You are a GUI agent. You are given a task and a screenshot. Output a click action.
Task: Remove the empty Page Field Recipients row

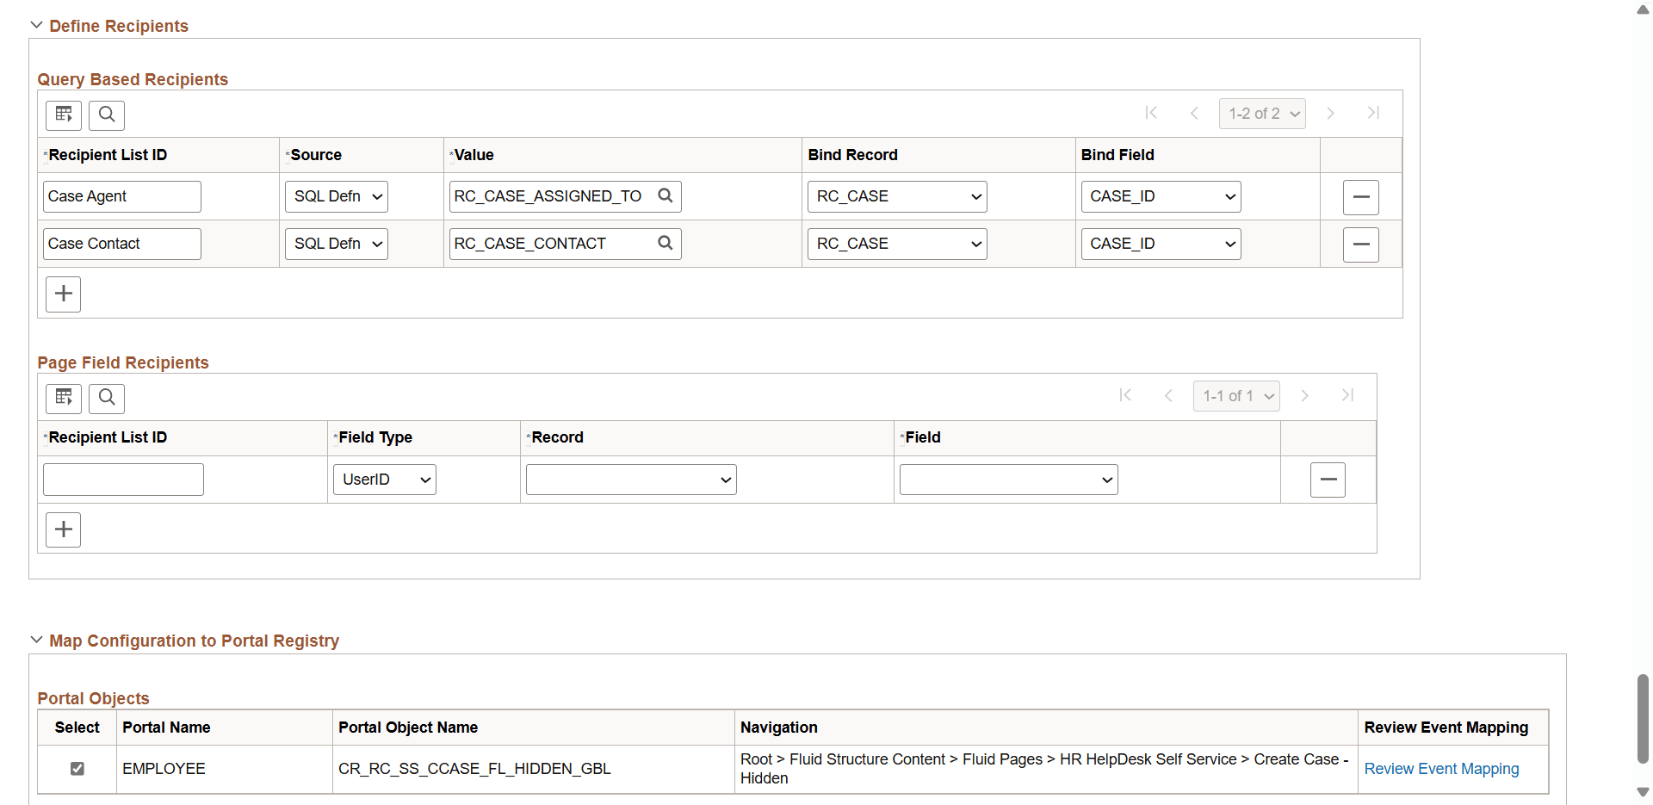coord(1328,480)
